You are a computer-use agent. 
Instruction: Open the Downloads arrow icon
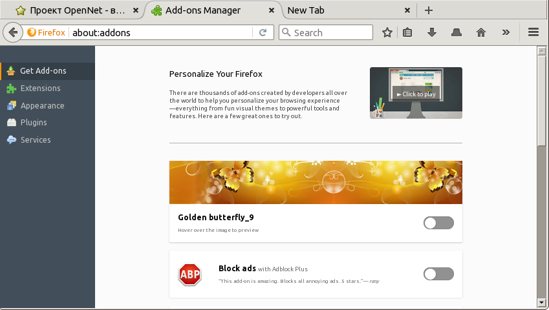[432, 33]
